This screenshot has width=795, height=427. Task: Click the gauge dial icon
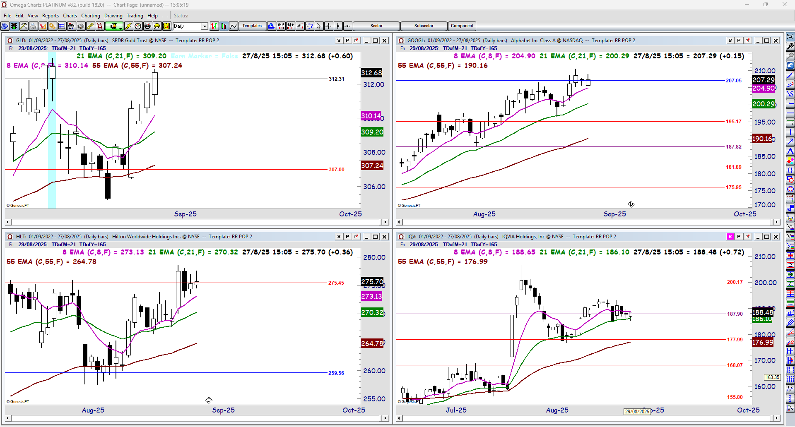(138, 26)
